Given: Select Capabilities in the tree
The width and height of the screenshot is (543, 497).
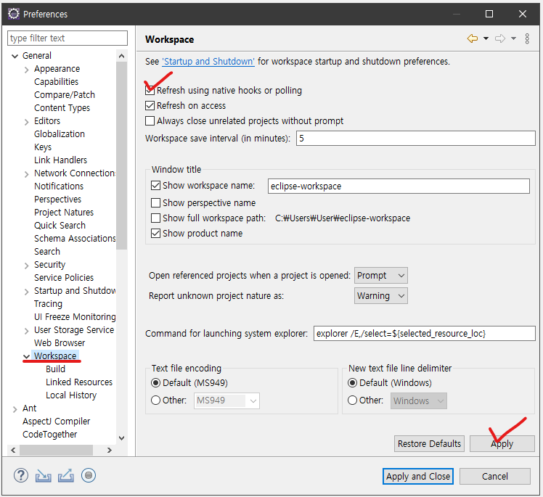Looking at the screenshot, I should pos(56,82).
